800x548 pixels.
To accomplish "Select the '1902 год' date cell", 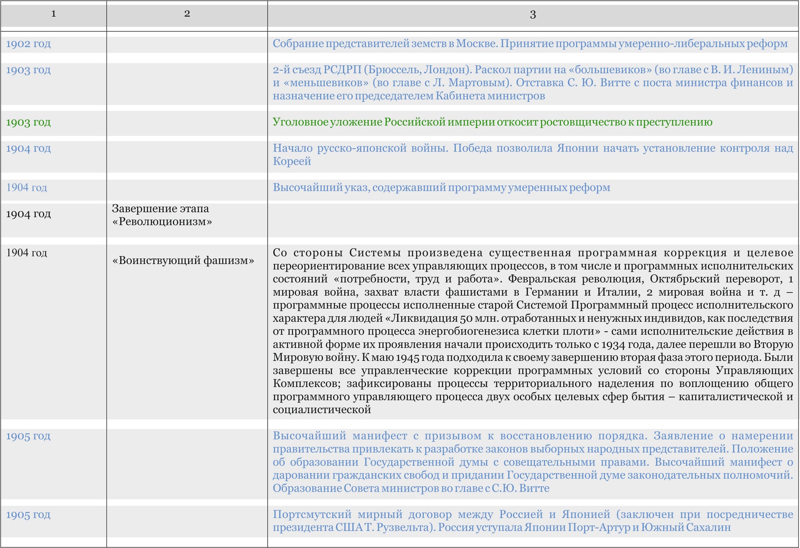I will (x=28, y=44).
